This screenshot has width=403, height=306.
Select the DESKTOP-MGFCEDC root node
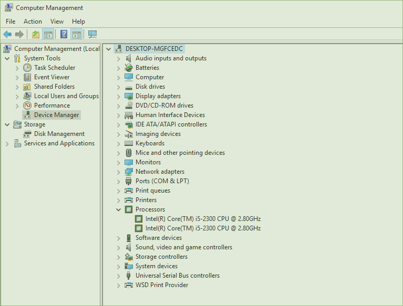[x=154, y=49]
